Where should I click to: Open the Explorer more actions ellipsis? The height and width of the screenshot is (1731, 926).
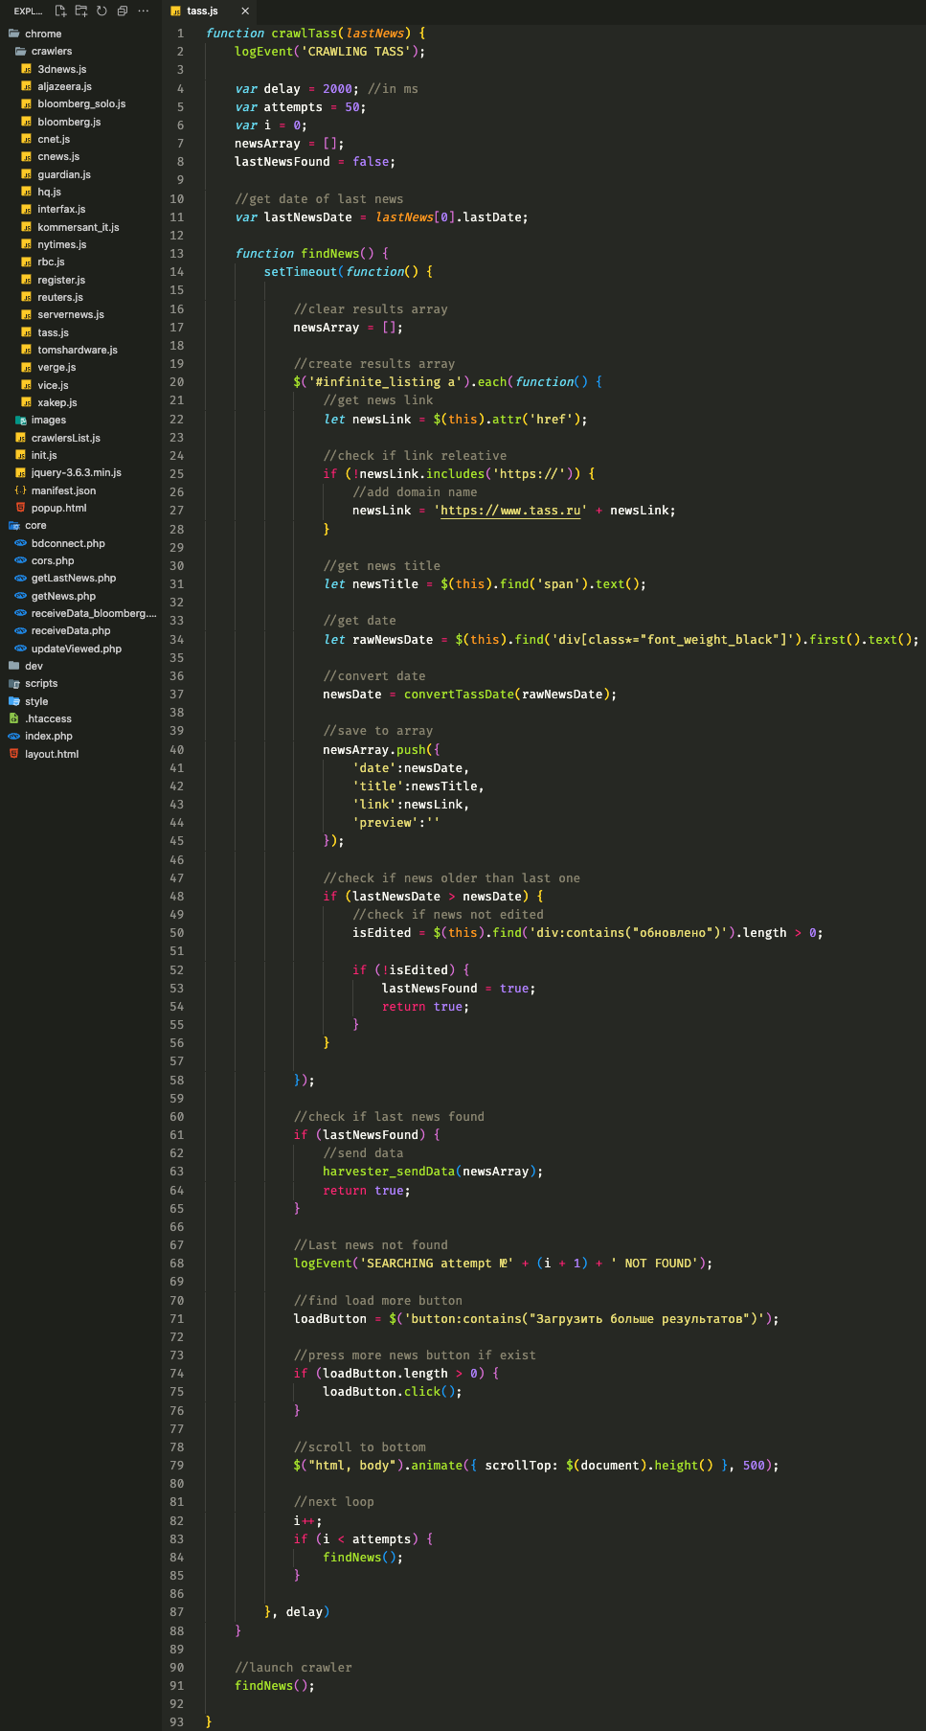click(x=144, y=11)
